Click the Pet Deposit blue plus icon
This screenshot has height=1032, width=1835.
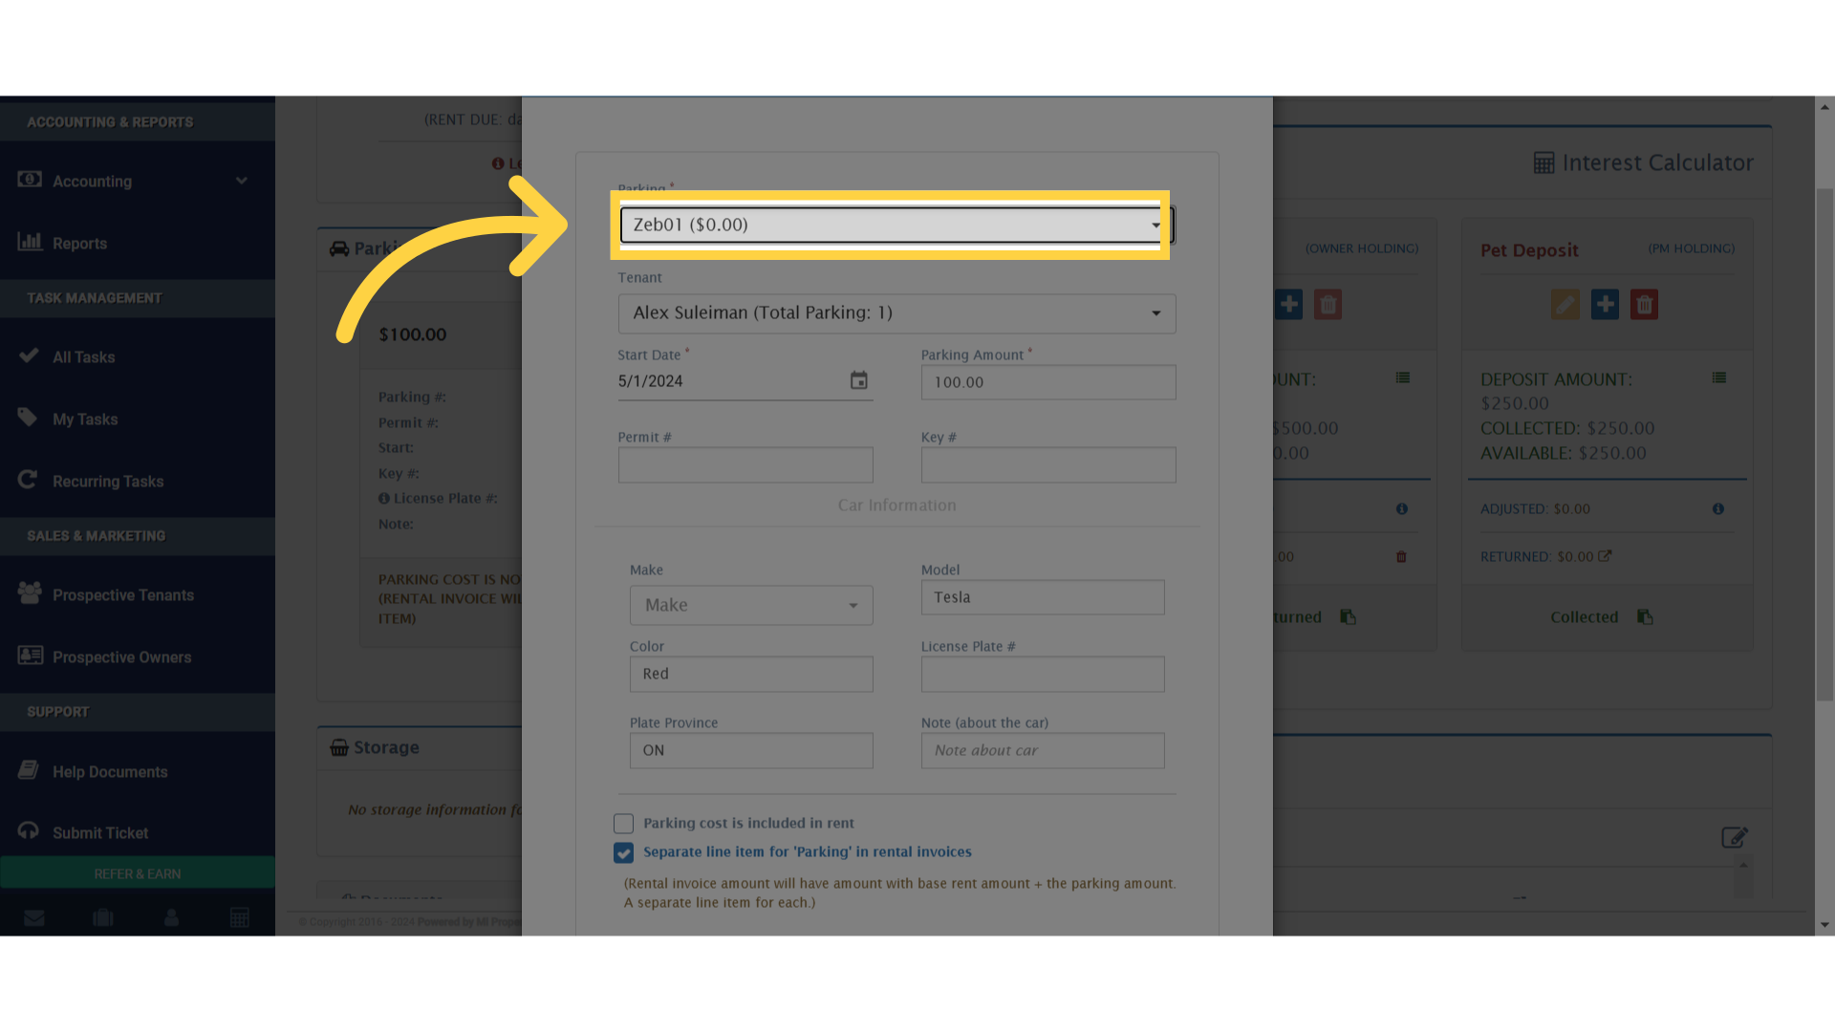pyautogui.click(x=1605, y=305)
